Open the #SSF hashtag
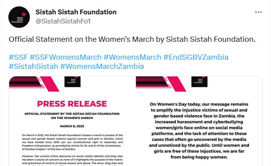Viewport: 271px width, 166px height. (x=18, y=57)
